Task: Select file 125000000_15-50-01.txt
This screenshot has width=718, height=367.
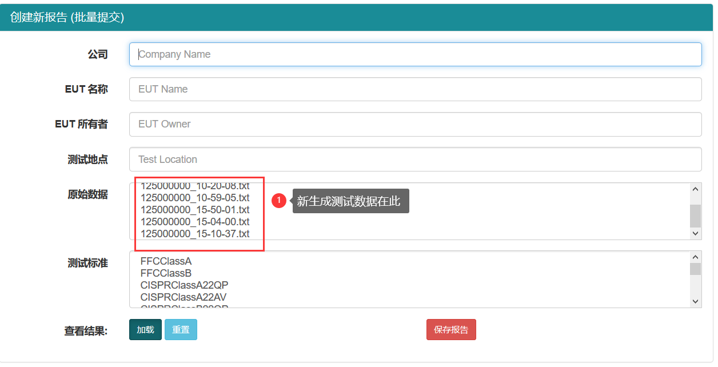Action: tap(194, 210)
